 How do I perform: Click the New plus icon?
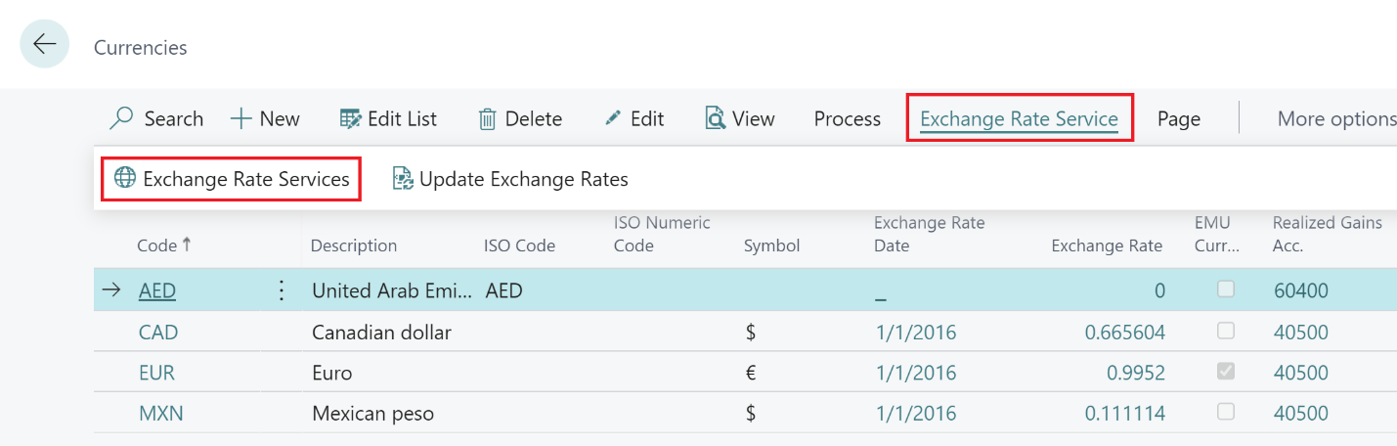[240, 119]
